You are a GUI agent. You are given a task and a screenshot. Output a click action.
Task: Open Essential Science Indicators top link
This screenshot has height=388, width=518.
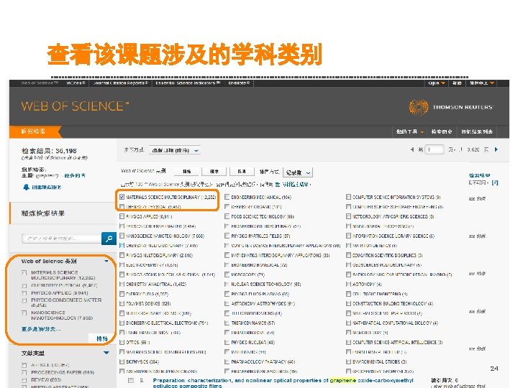click(188, 83)
